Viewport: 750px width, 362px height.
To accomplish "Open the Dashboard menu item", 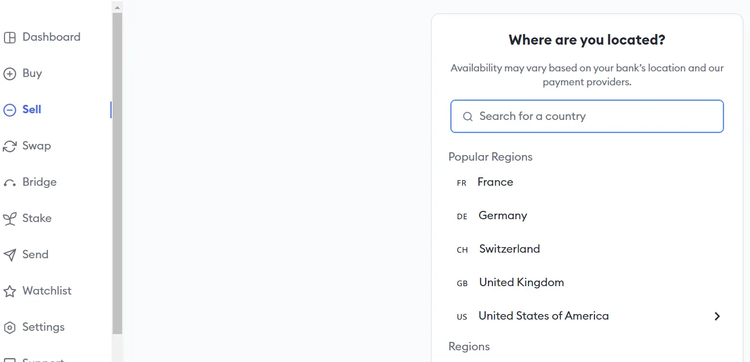I will click(51, 37).
